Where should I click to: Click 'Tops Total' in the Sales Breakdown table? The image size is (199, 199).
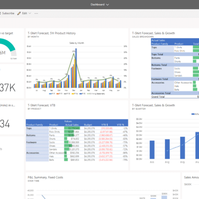pos(157,54)
